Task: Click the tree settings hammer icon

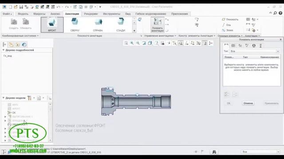Action: [x=29, y=98]
